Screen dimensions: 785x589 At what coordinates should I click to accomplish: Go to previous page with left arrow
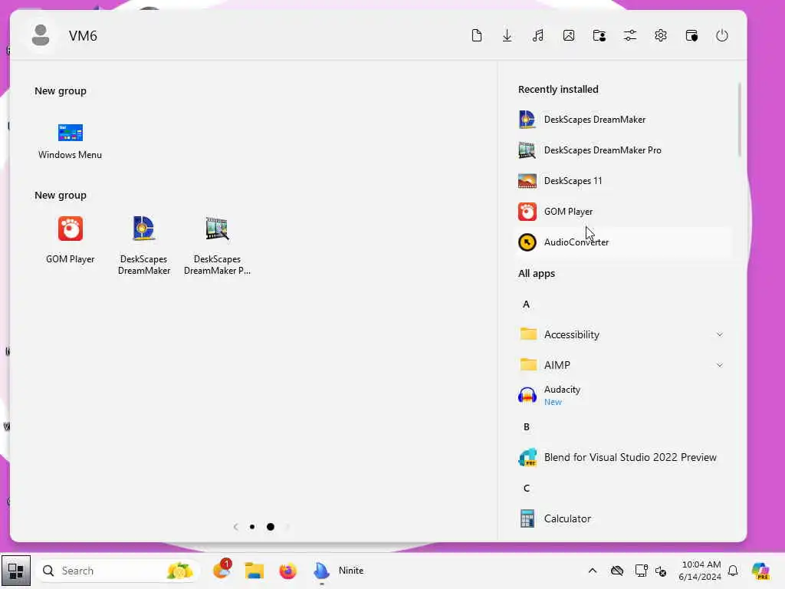(x=236, y=527)
